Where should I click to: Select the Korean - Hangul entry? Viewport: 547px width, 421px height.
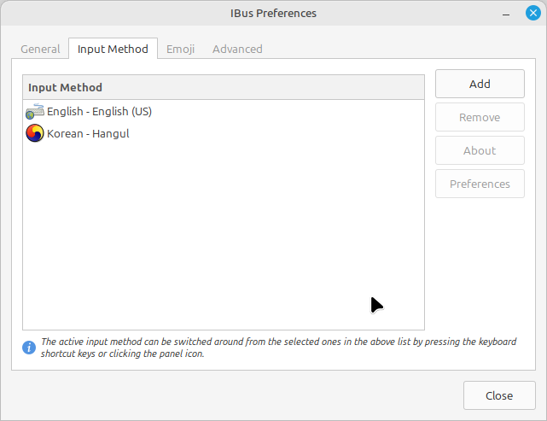tap(224, 133)
